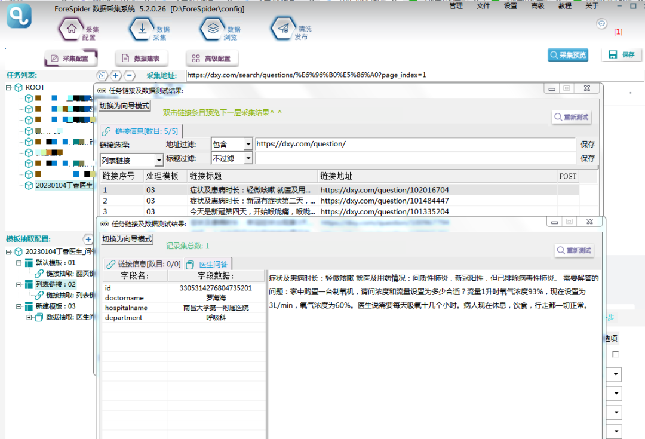Image resolution: width=645 pixels, height=439 pixels.
Task: Save the 标题过滤 filter row
Action: pos(588,158)
